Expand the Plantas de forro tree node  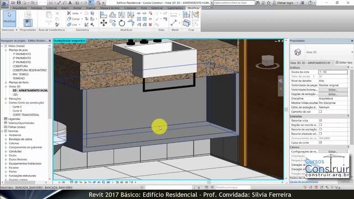point(6,82)
